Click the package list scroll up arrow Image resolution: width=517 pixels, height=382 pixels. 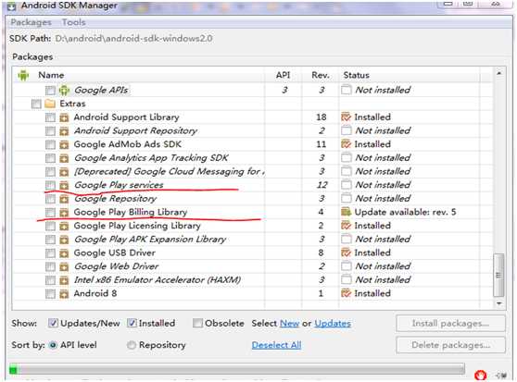click(498, 73)
